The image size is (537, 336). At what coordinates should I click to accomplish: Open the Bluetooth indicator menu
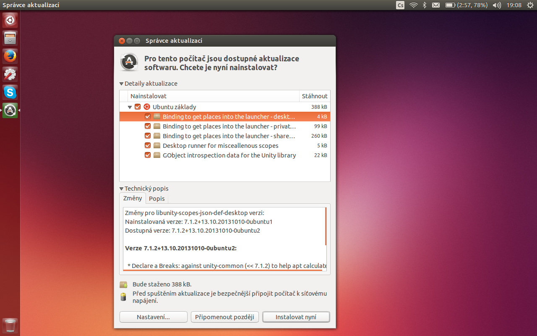425,5
